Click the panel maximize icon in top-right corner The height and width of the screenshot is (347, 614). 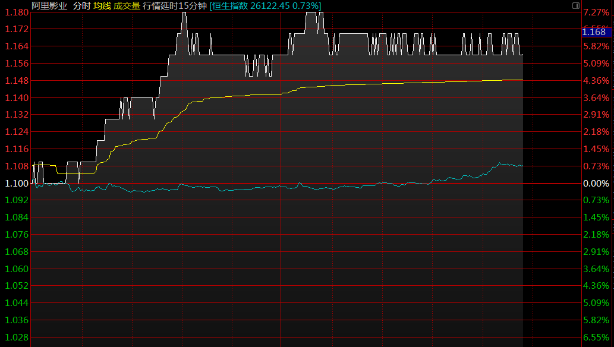pos(575,5)
